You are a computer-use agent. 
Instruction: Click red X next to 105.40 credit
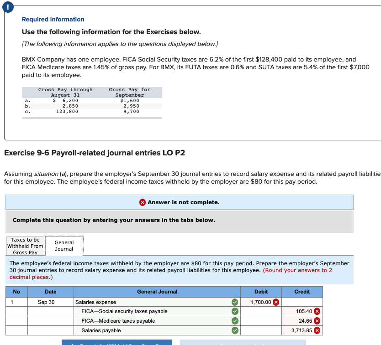(317, 311)
